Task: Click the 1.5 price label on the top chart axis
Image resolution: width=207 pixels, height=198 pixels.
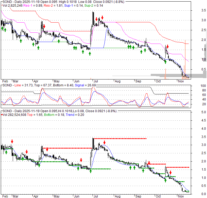Action: (x=204, y=50)
